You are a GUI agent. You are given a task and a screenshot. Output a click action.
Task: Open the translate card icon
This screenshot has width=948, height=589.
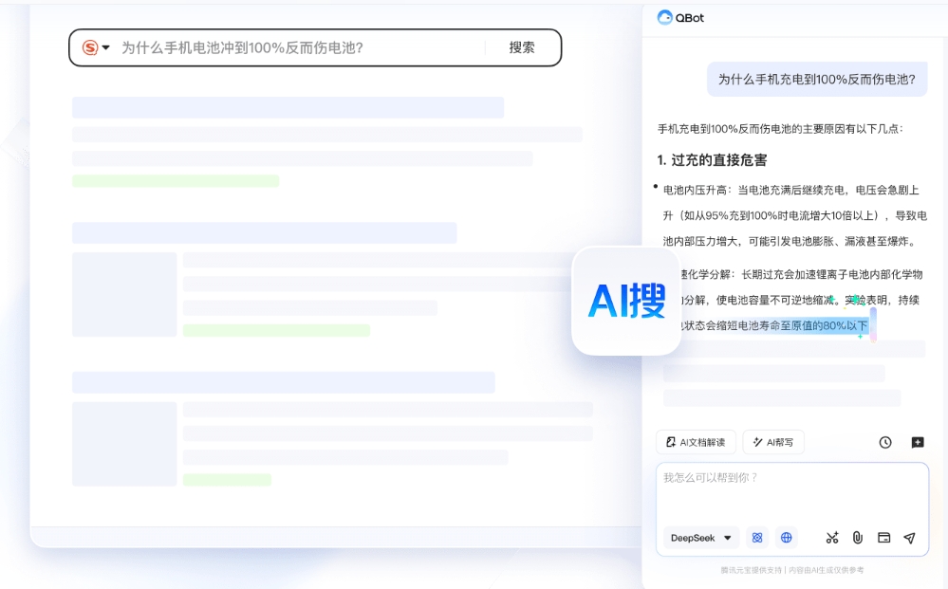883,538
